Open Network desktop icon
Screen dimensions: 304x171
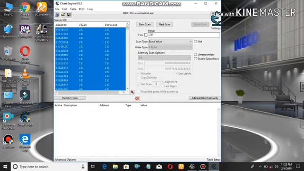pyautogui.click(x=8, y=31)
